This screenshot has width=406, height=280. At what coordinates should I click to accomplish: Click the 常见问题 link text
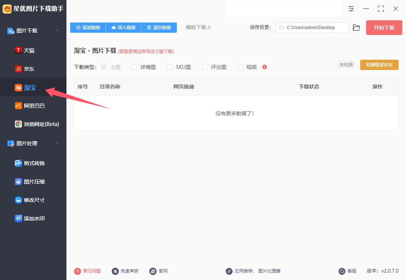92,271
